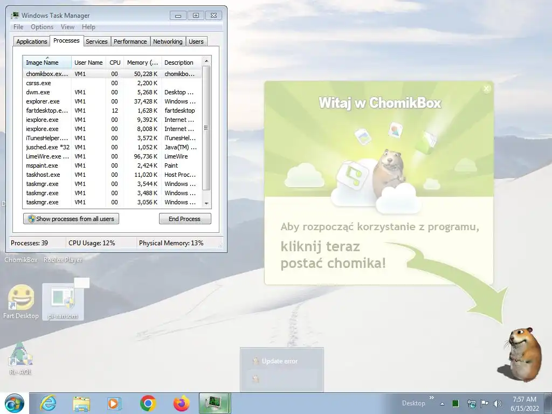
Task: Sort by Image Name column header
Action: pos(47,63)
